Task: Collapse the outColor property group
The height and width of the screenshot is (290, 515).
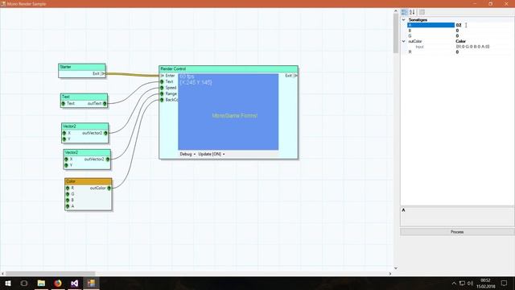Action: click(404, 41)
